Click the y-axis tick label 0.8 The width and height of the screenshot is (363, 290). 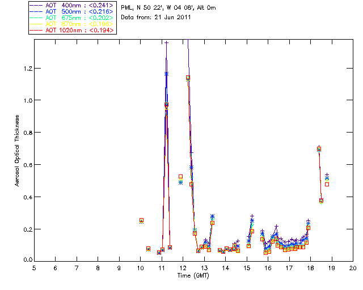28,133
